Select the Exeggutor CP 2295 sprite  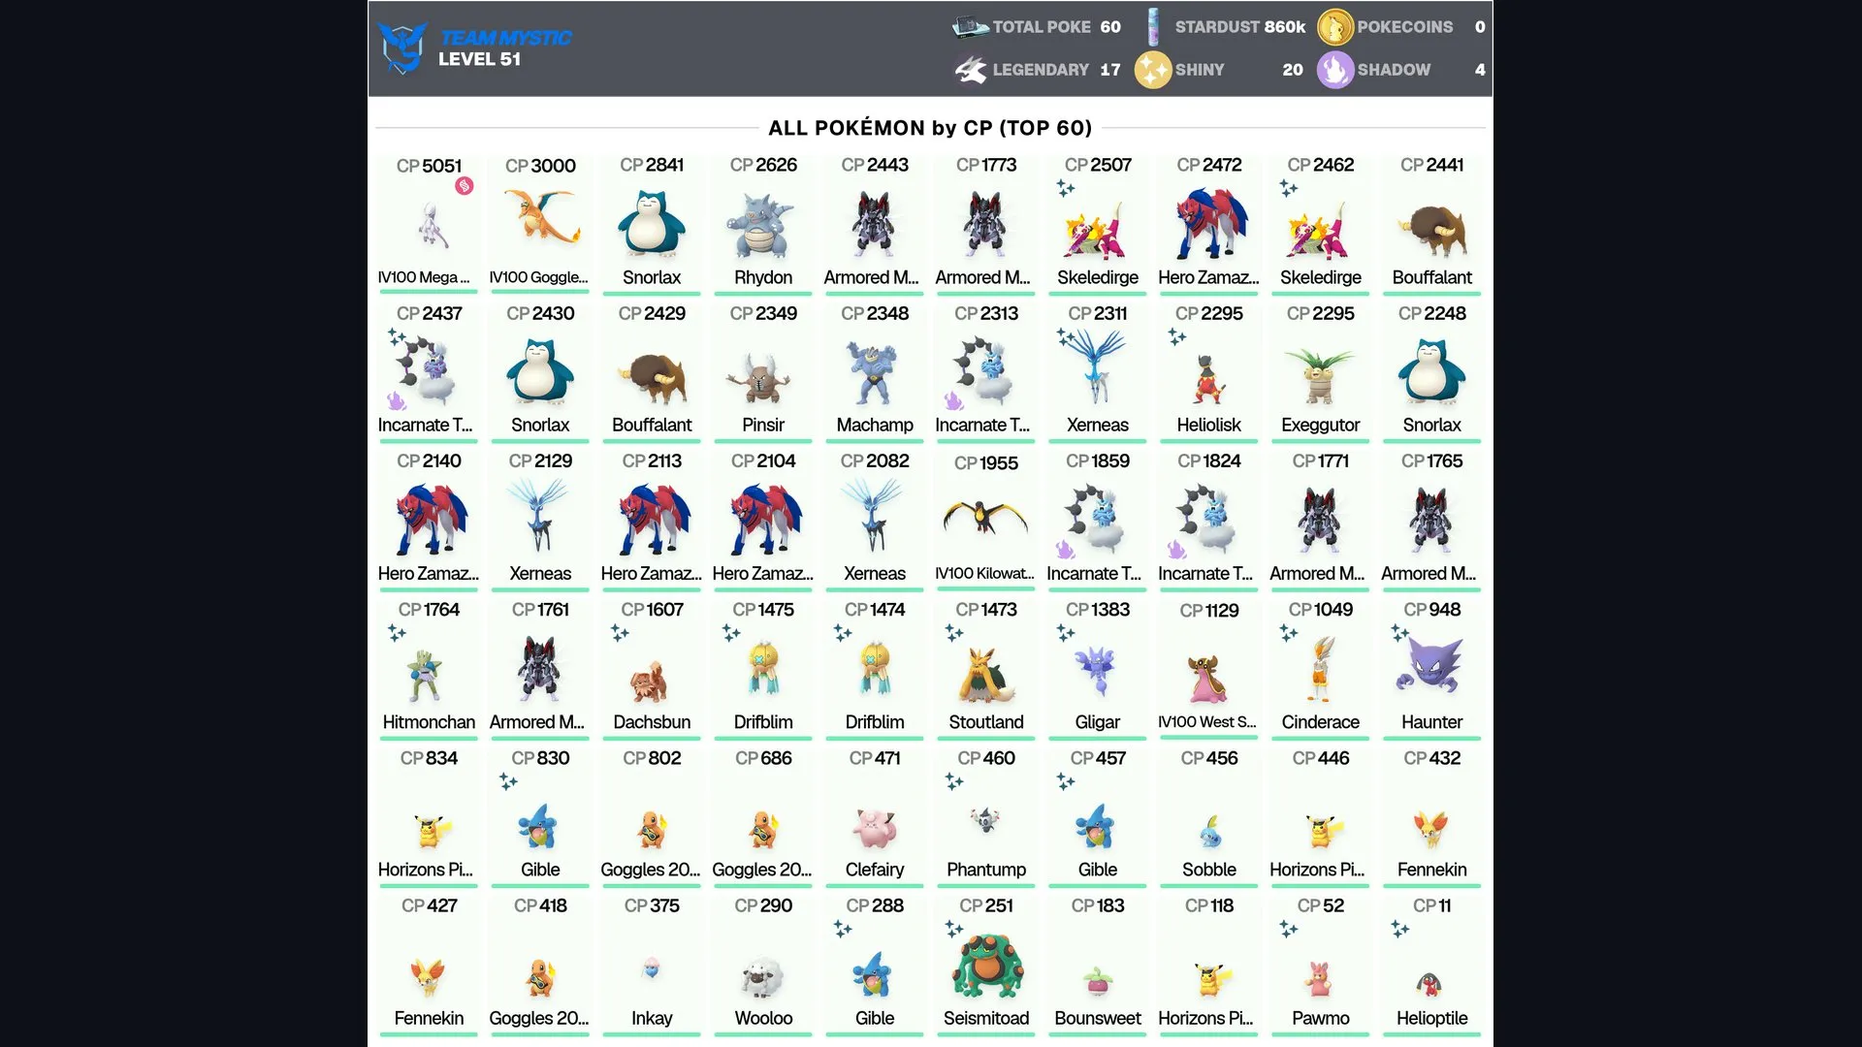pyautogui.click(x=1320, y=375)
